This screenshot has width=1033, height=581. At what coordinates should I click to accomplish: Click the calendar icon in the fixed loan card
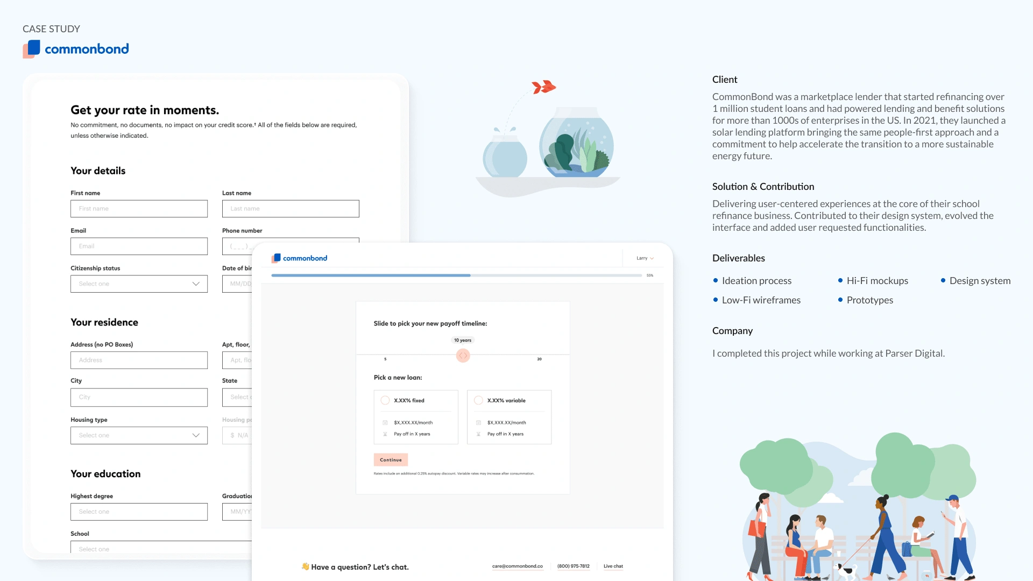385,423
